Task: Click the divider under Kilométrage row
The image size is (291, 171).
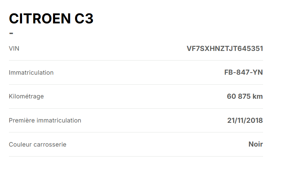Action: click(136, 109)
